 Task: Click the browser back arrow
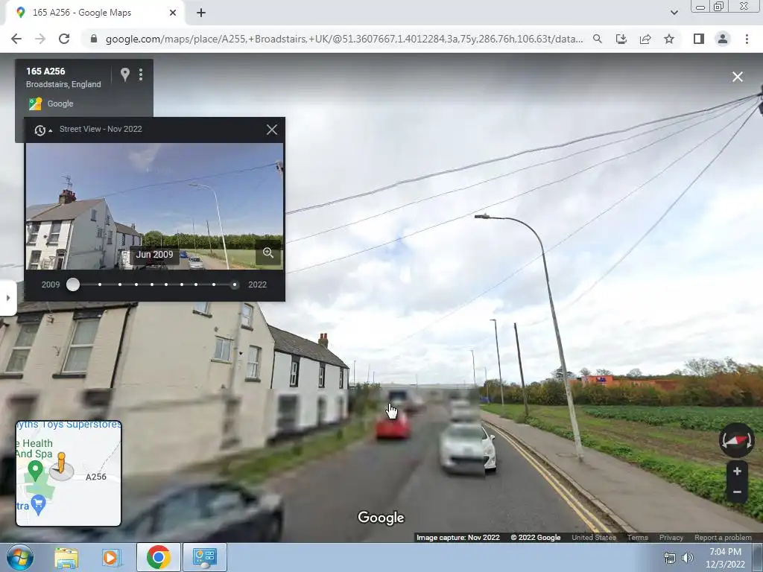16,39
